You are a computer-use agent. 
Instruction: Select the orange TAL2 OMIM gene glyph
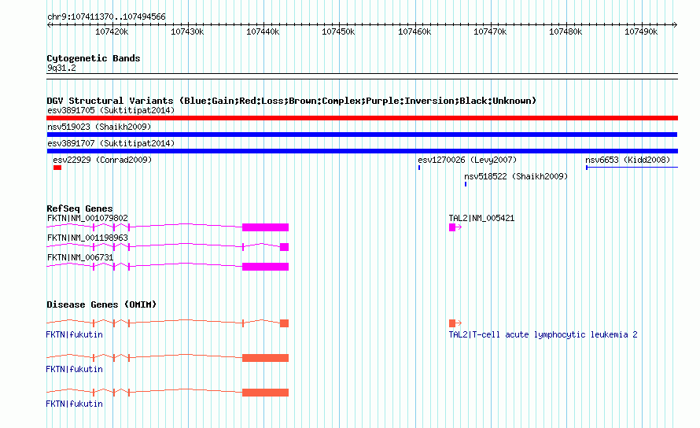(x=455, y=323)
